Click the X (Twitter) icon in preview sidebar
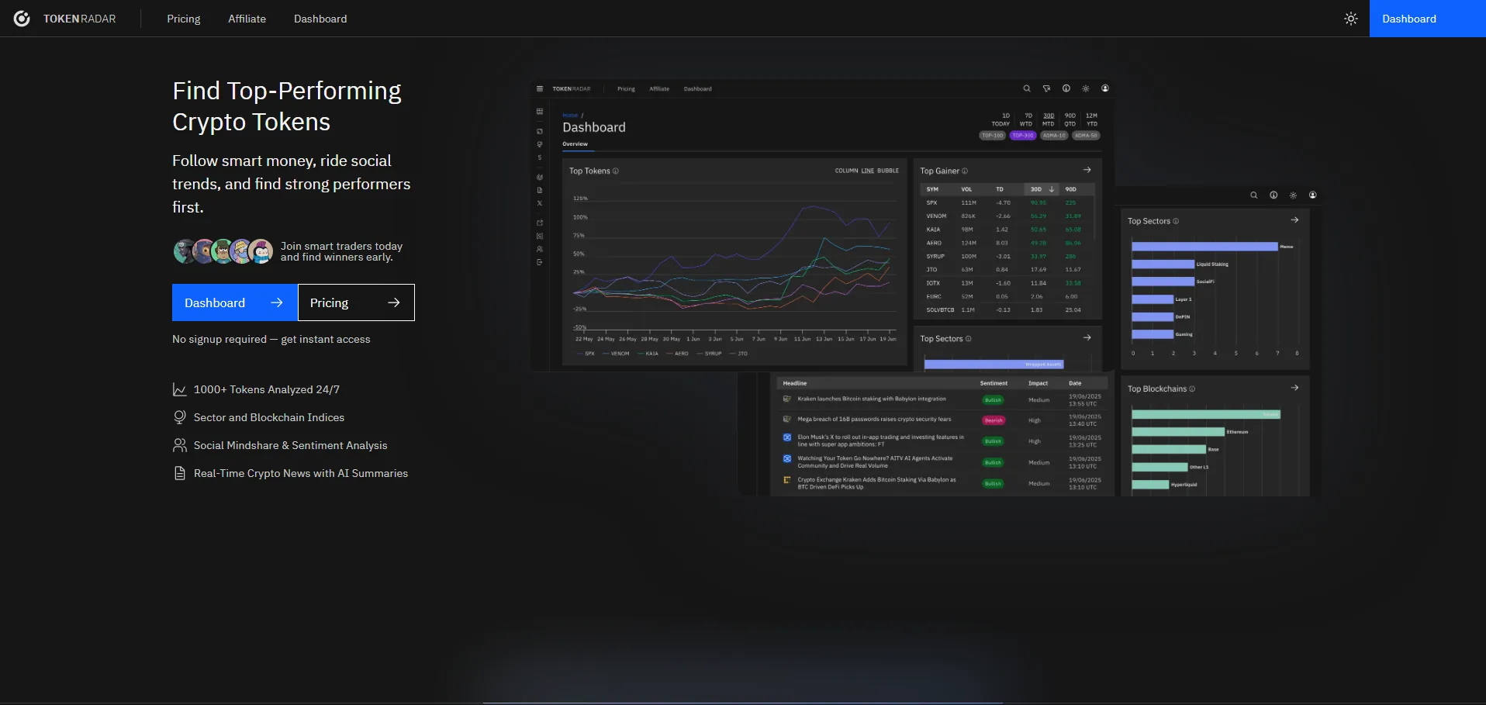Viewport: 1486px width, 705px height. 540,204
